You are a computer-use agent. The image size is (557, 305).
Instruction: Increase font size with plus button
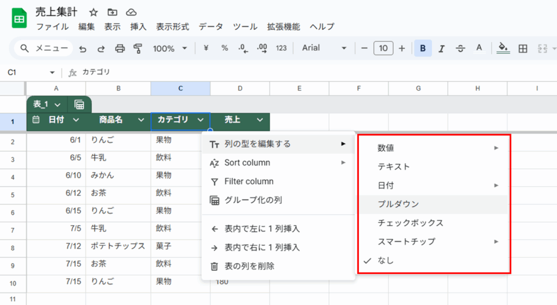coord(402,48)
